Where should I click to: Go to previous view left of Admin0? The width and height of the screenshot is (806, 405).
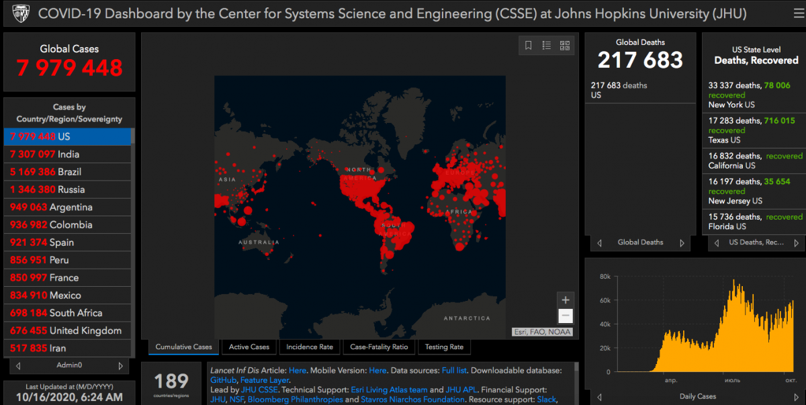pyautogui.click(x=17, y=366)
